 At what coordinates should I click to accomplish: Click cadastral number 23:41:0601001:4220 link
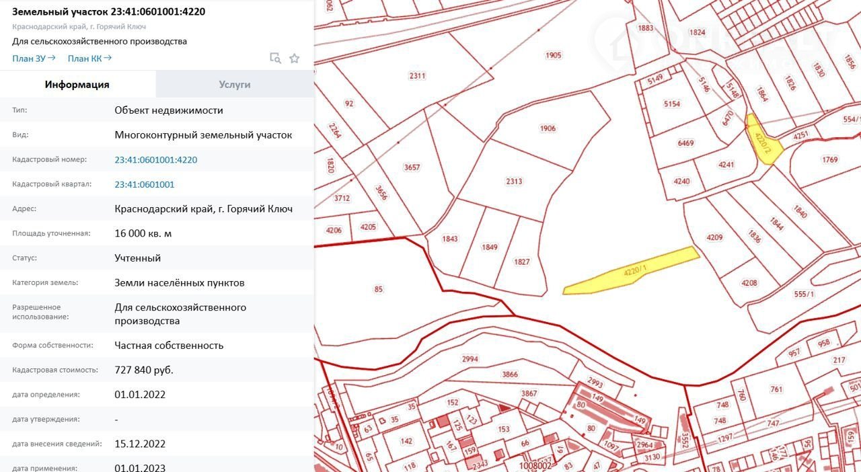click(155, 160)
